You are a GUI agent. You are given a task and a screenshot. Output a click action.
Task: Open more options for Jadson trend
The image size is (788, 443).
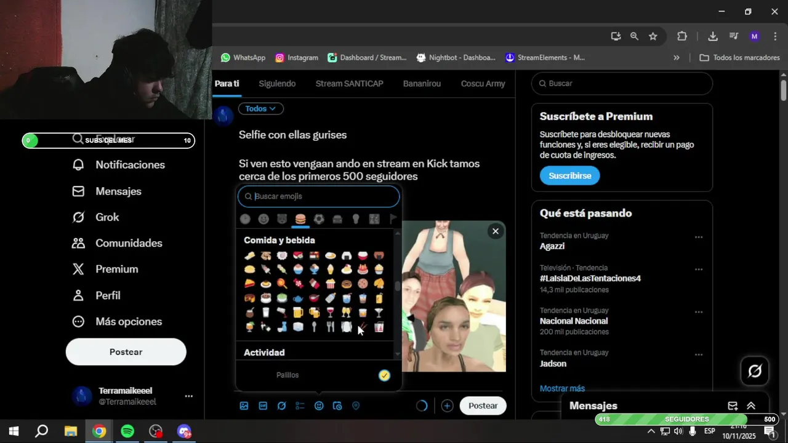coord(699,354)
